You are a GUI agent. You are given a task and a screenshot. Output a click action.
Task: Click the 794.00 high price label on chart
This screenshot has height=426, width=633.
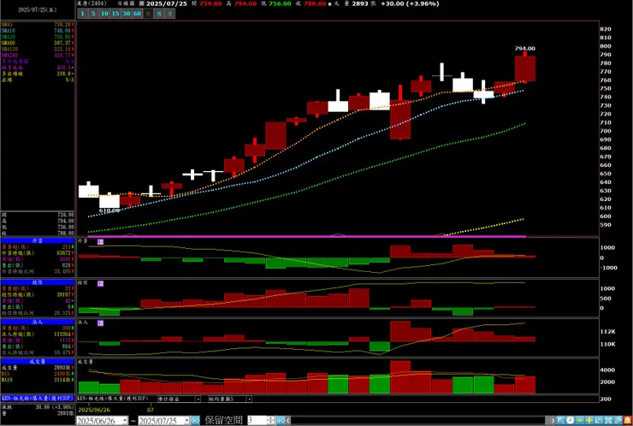[x=525, y=49]
